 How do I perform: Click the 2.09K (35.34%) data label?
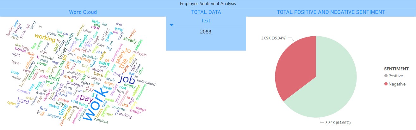click(274, 38)
